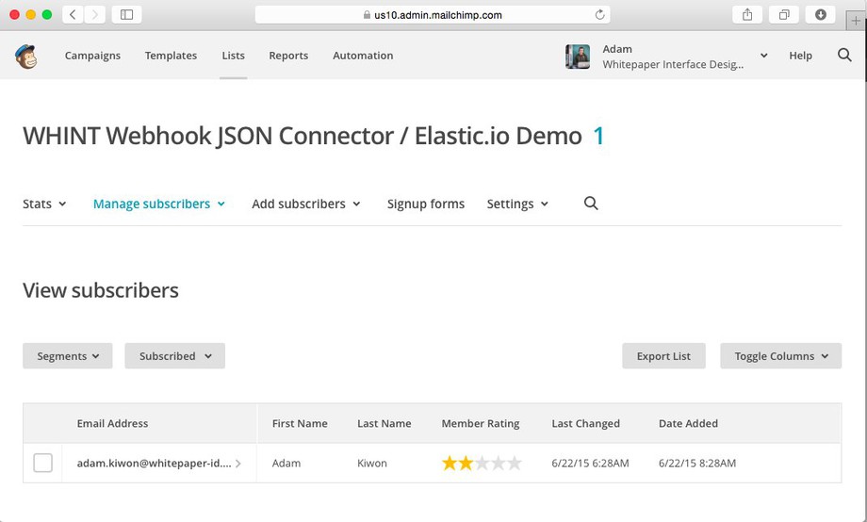Click "6/22/15 8:28AM" date added value
The height and width of the screenshot is (522, 867).
tap(697, 463)
